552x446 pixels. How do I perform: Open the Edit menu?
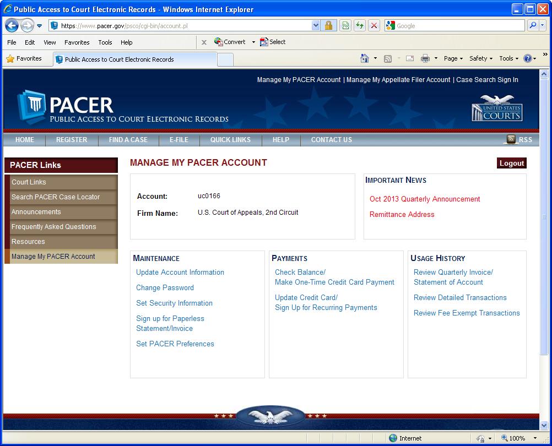pyautogui.click(x=30, y=42)
